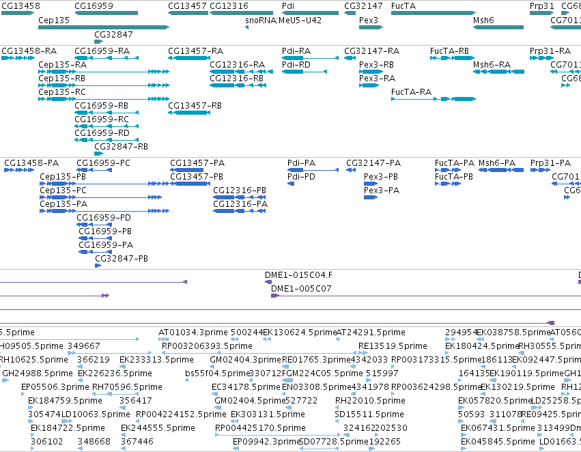Screen dimensions: 581x452
Task: Click the RP004224152.5prime EST label
Action: tap(181, 414)
